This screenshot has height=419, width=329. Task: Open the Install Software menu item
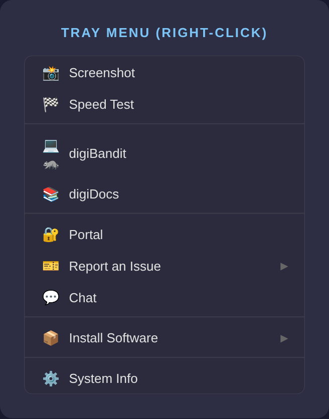click(113, 338)
